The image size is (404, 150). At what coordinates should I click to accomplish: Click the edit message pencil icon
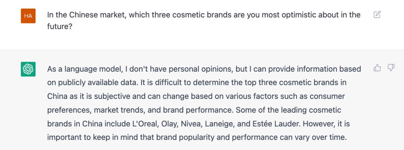pos(377,15)
